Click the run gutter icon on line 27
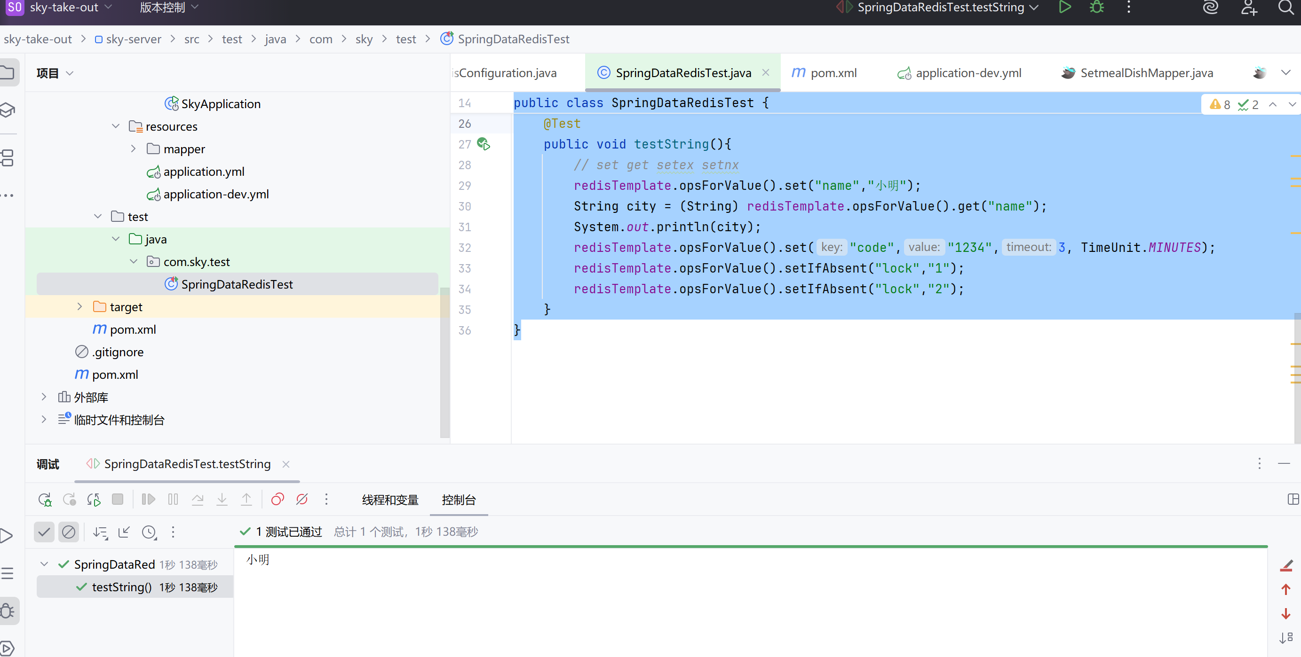 484,144
